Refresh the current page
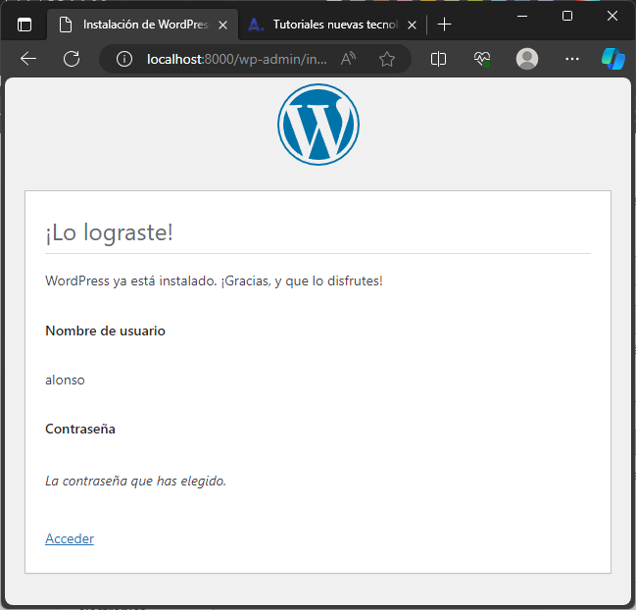 (72, 59)
